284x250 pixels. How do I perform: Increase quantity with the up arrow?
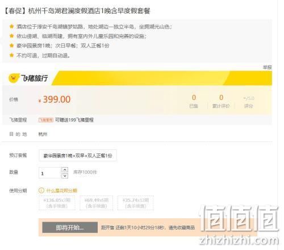coord(65,170)
